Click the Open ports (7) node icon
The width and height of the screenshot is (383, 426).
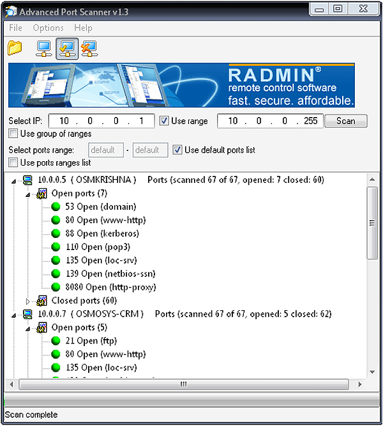(41, 193)
